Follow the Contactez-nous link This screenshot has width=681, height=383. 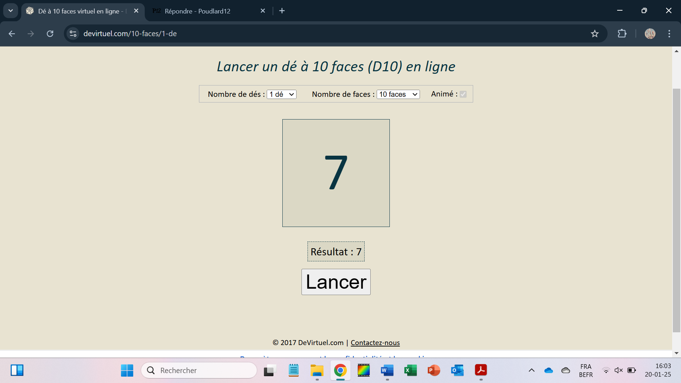(375, 343)
